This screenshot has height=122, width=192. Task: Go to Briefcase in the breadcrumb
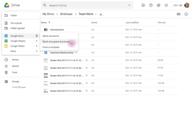(66, 14)
